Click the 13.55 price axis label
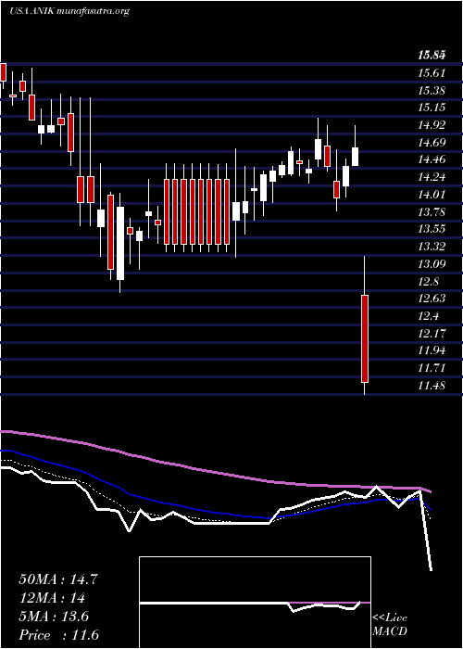The image size is (463, 649). coord(432,229)
